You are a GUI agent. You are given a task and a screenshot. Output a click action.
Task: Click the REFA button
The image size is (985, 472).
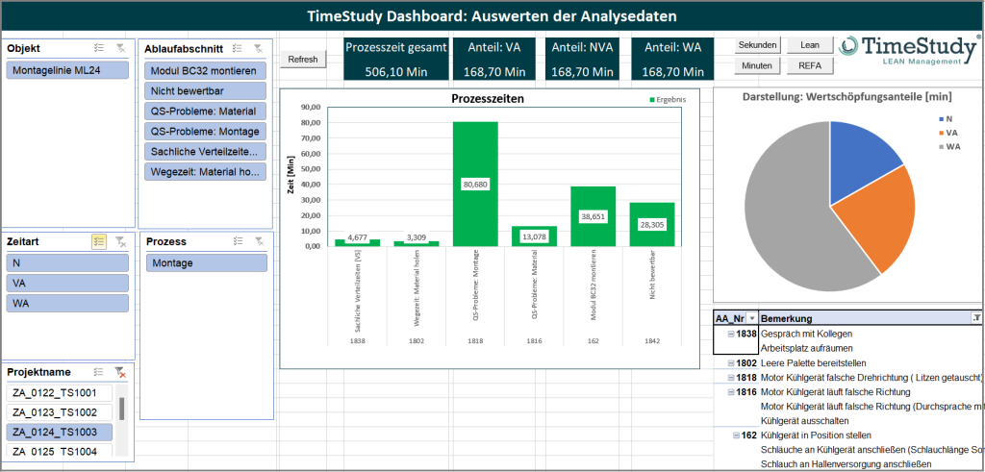(x=810, y=64)
